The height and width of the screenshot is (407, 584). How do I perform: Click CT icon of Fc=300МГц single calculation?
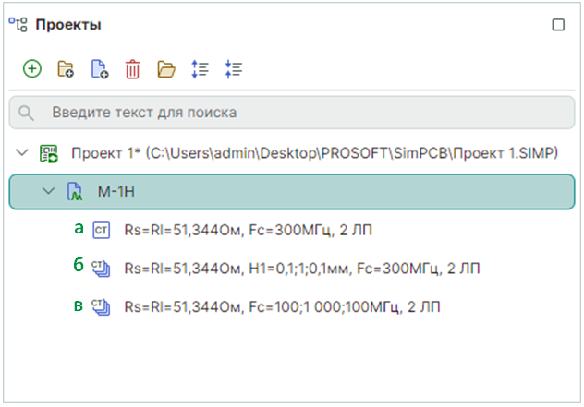101,231
